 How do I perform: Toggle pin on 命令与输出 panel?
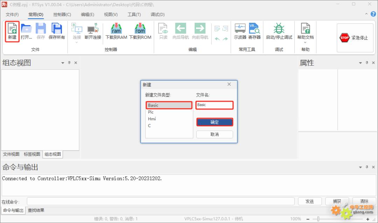pyautogui.click(x=367, y=167)
